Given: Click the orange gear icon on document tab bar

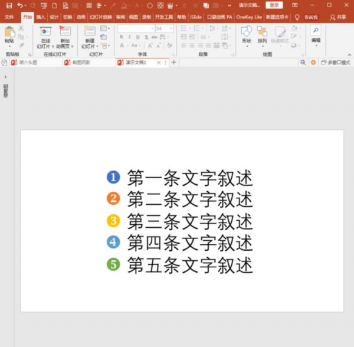Looking at the screenshot, I should (x=313, y=63).
